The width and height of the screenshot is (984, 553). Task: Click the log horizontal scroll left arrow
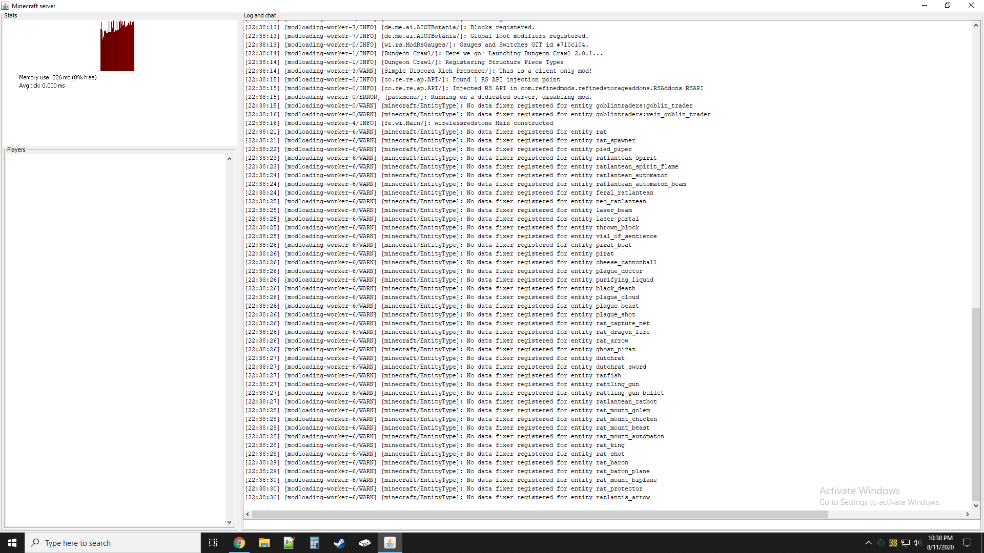[x=248, y=514]
